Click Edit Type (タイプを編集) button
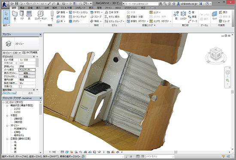236x160 pixels. pos(30,52)
